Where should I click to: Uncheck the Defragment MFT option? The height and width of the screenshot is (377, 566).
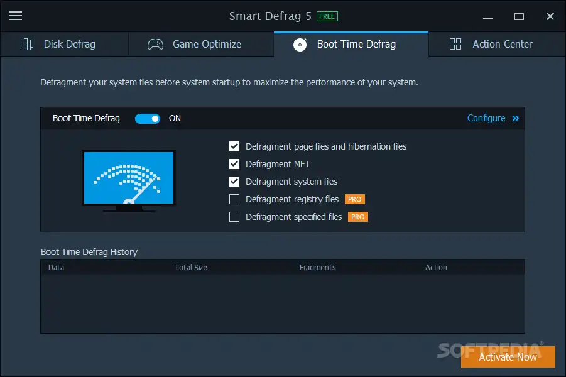pyautogui.click(x=234, y=164)
